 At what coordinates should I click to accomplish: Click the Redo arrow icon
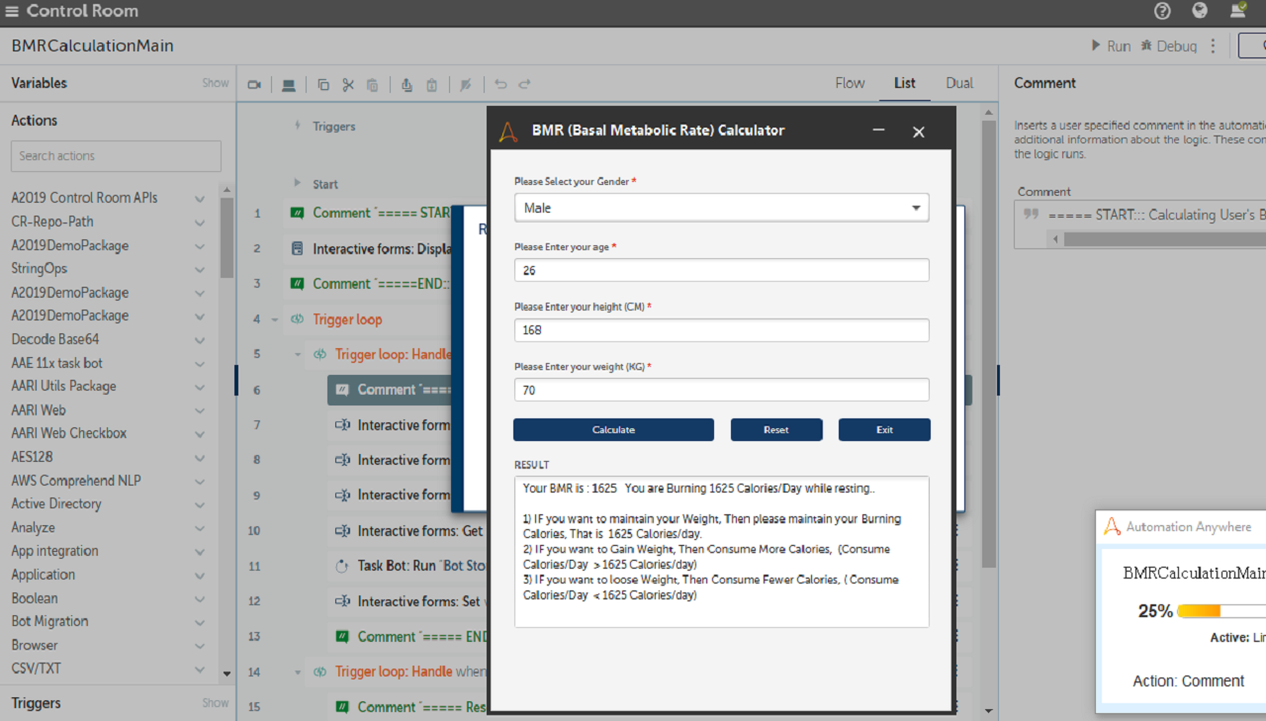525,85
